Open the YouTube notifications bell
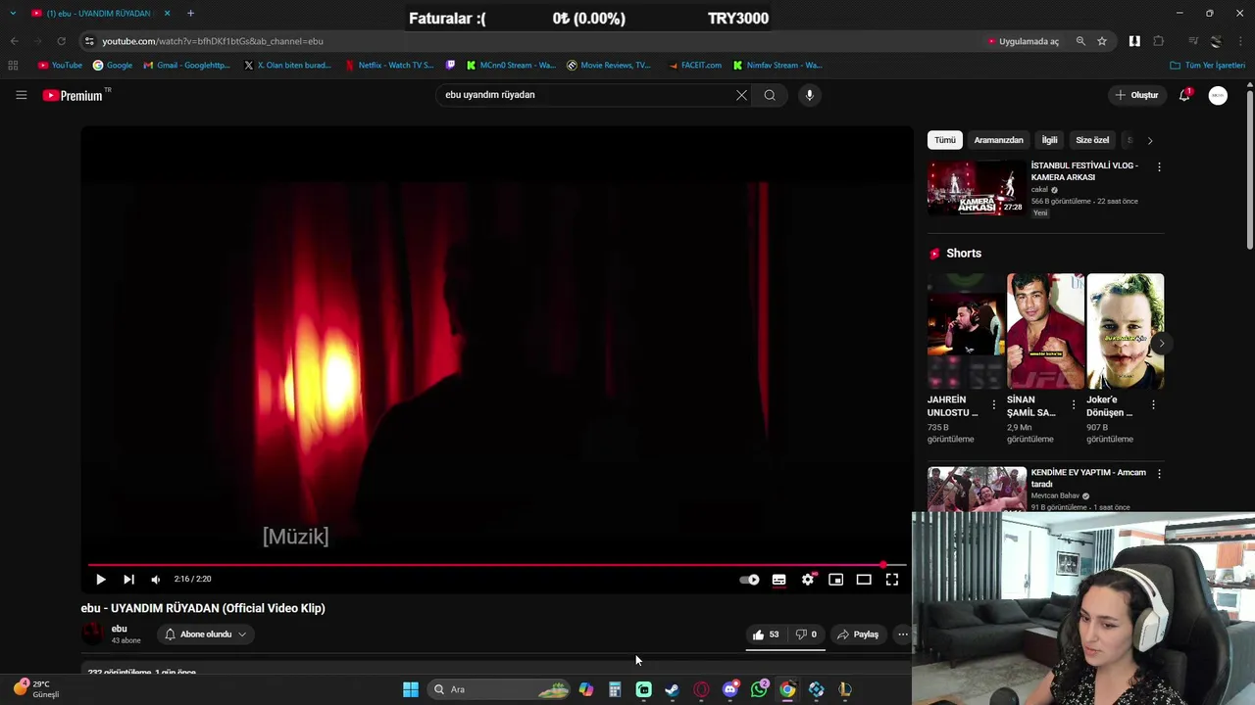The height and width of the screenshot is (705, 1255). tap(1184, 95)
